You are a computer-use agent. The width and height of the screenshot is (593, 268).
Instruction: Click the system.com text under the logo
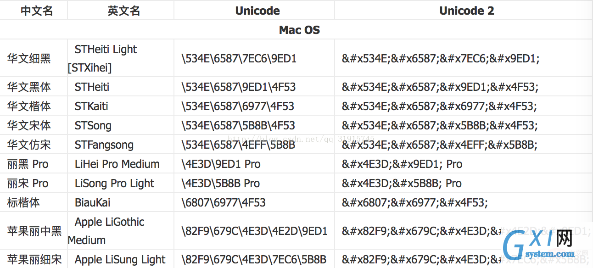tap(549, 254)
